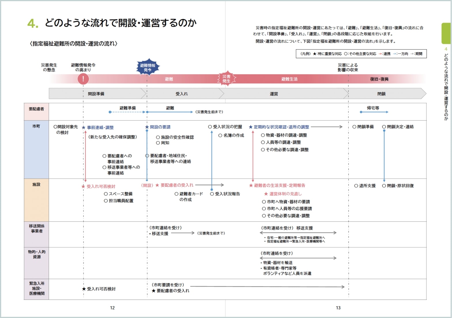This screenshot has height=318, width=452.
Task: Click the star before 定期的な状況確認・退所の調整
Action: [x=251, y=127]
